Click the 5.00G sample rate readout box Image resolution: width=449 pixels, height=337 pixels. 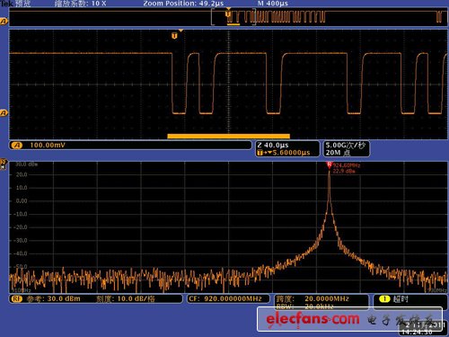click(x=347, y=149)
